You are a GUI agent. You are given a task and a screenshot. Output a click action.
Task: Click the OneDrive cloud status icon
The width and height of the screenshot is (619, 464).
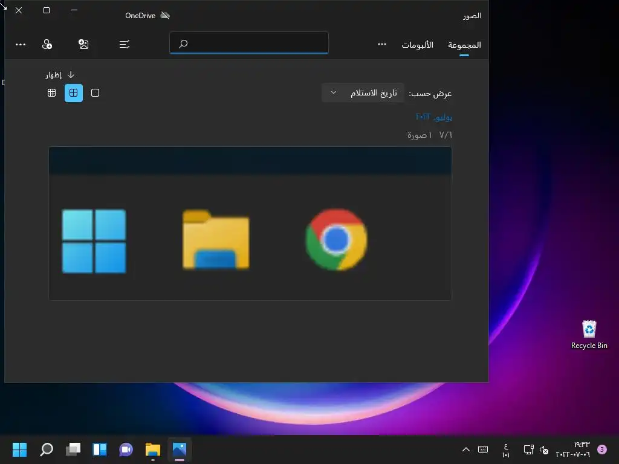tap(166, 15)
